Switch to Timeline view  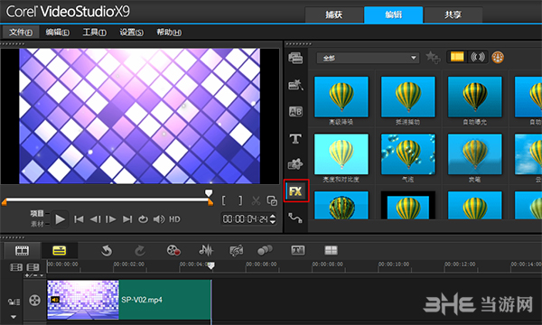tap(59, 250)
